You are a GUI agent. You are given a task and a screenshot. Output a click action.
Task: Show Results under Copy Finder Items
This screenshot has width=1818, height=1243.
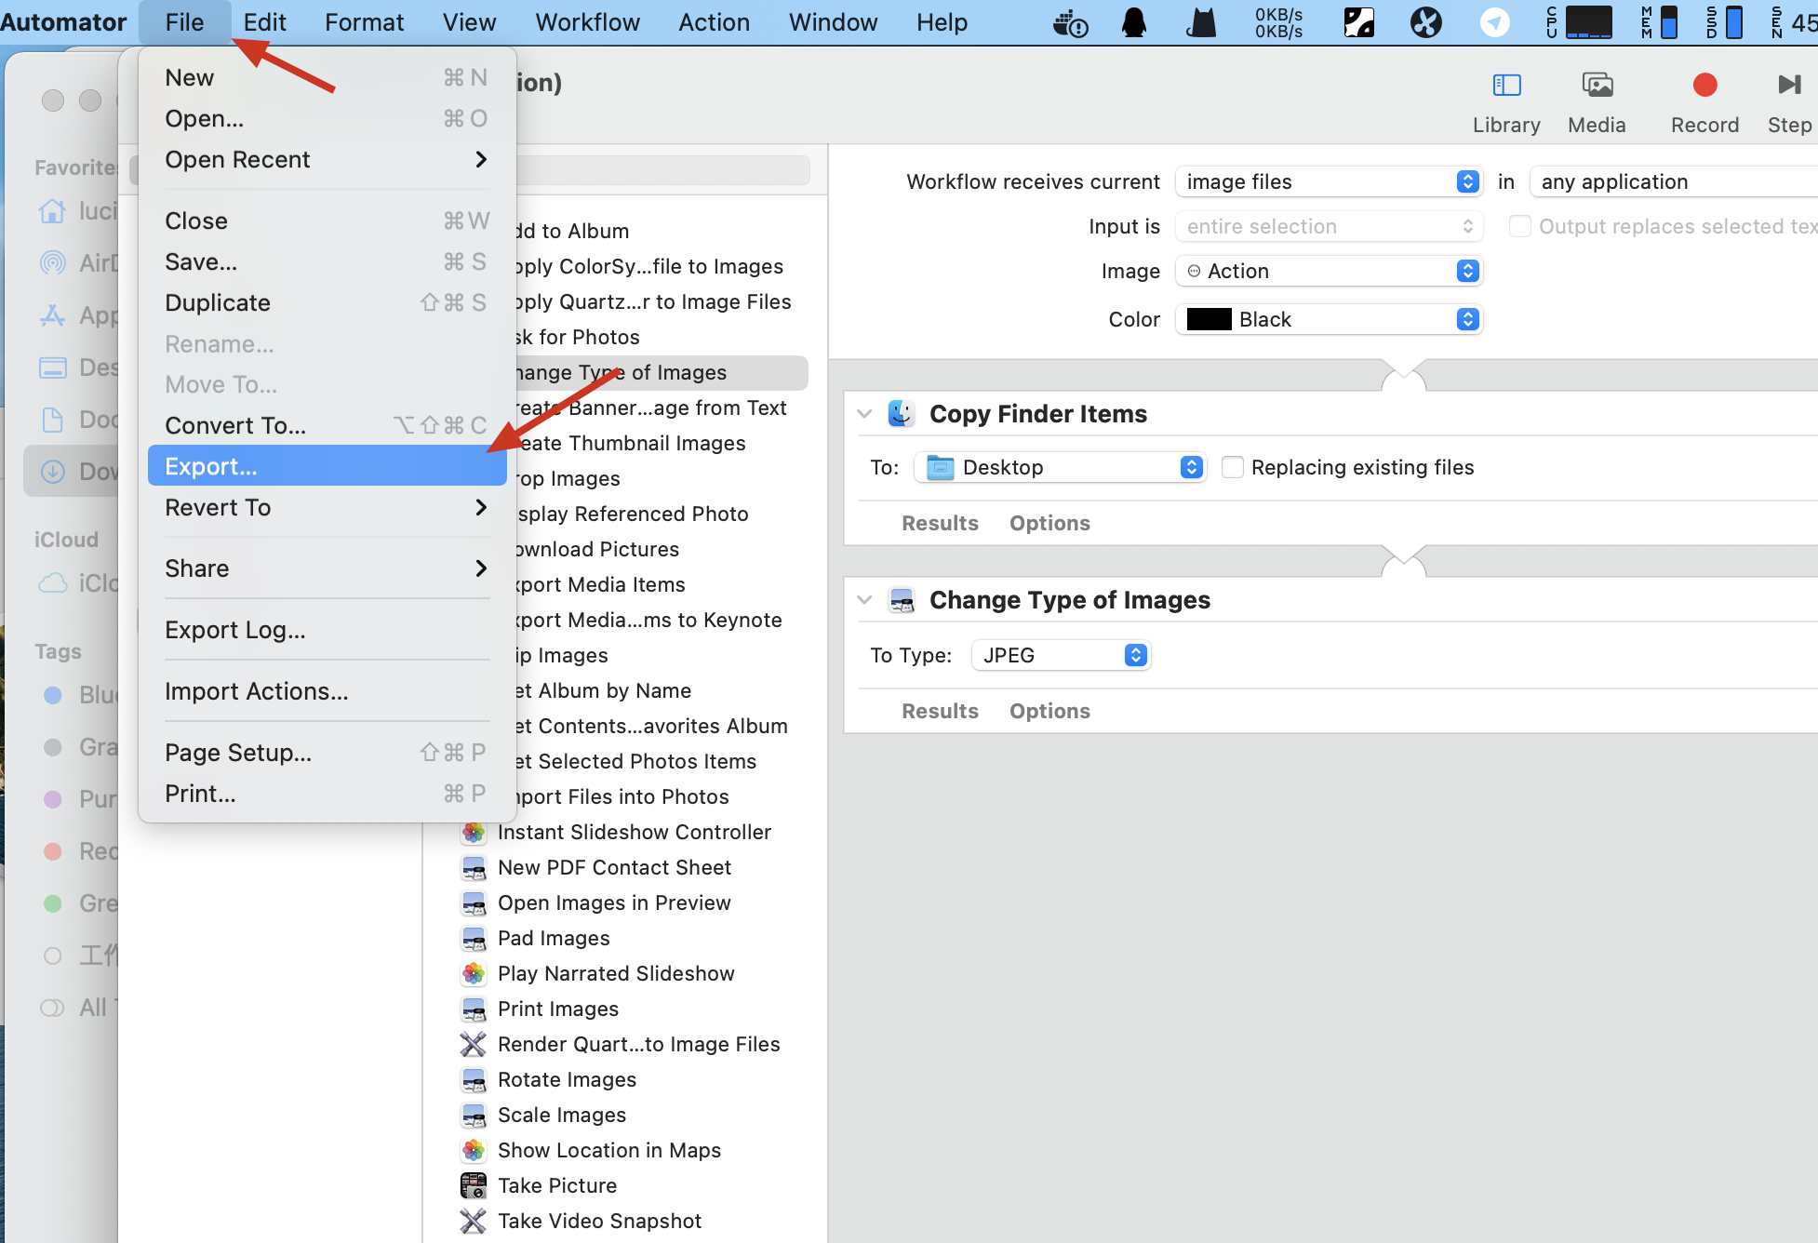[x=940, y=523]
